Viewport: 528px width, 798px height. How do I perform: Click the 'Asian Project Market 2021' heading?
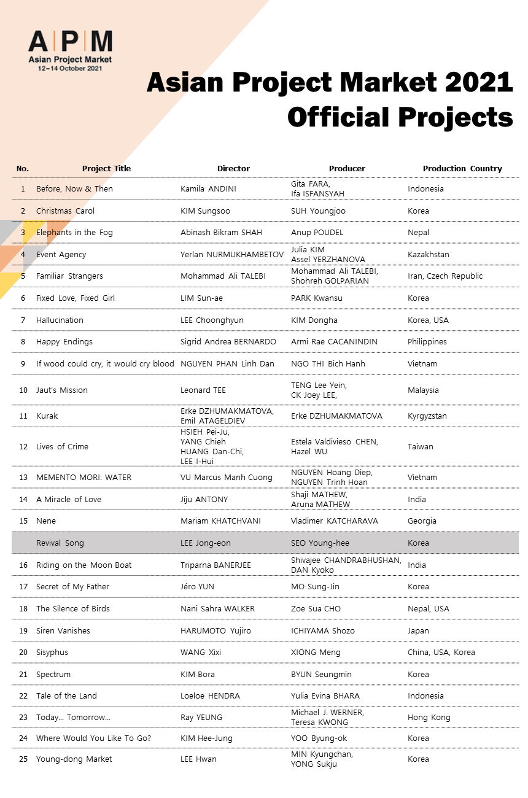(330, 82)
